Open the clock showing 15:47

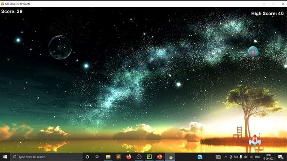269,157
